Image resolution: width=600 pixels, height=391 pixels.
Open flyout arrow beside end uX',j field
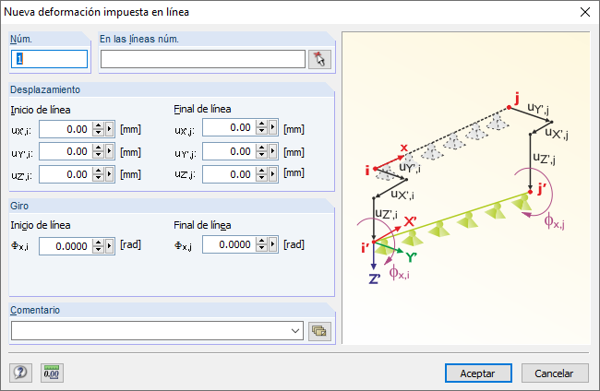(273, 129)
